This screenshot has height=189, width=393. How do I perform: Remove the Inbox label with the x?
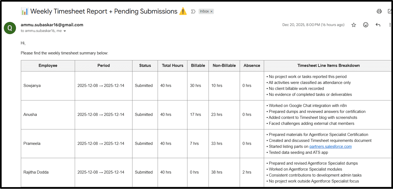pyautogui.click(x=212, y=11)
